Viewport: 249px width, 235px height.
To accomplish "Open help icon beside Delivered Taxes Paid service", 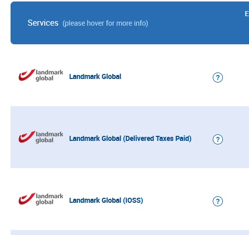I will click(218, 139).
